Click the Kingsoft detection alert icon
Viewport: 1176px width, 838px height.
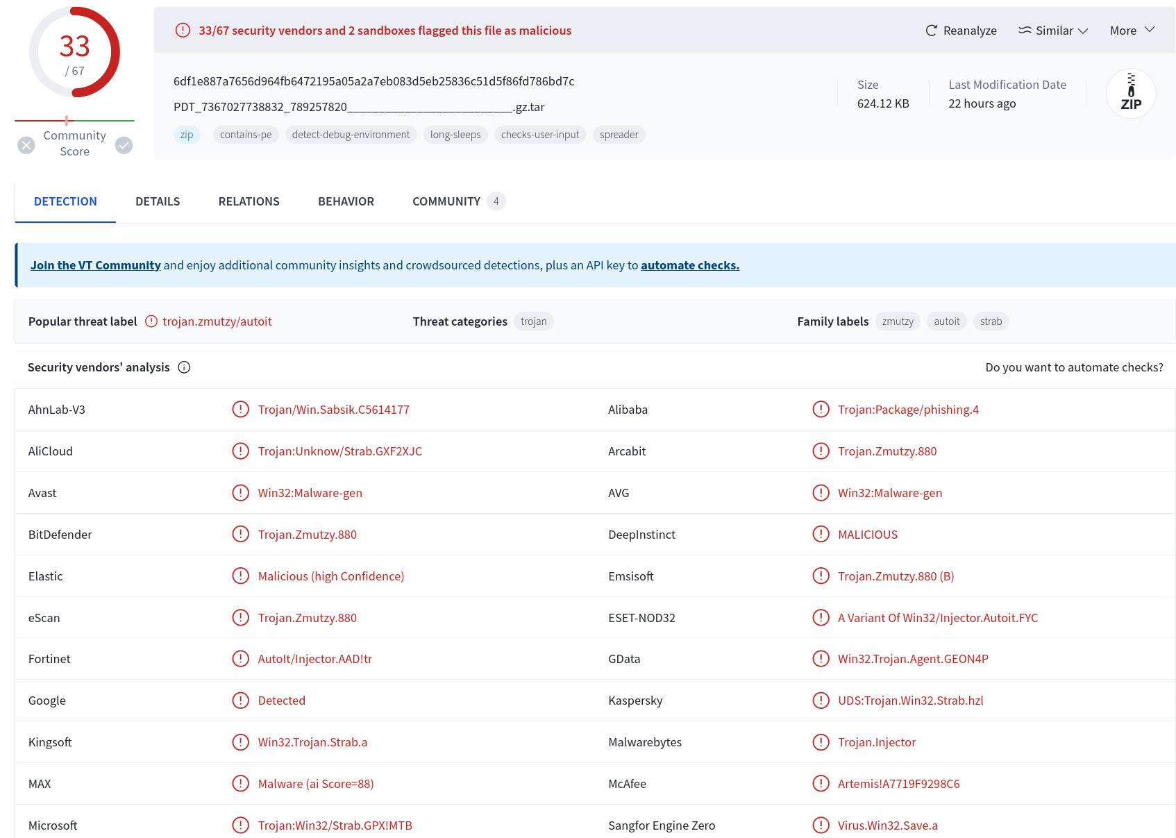pos(240,742)
